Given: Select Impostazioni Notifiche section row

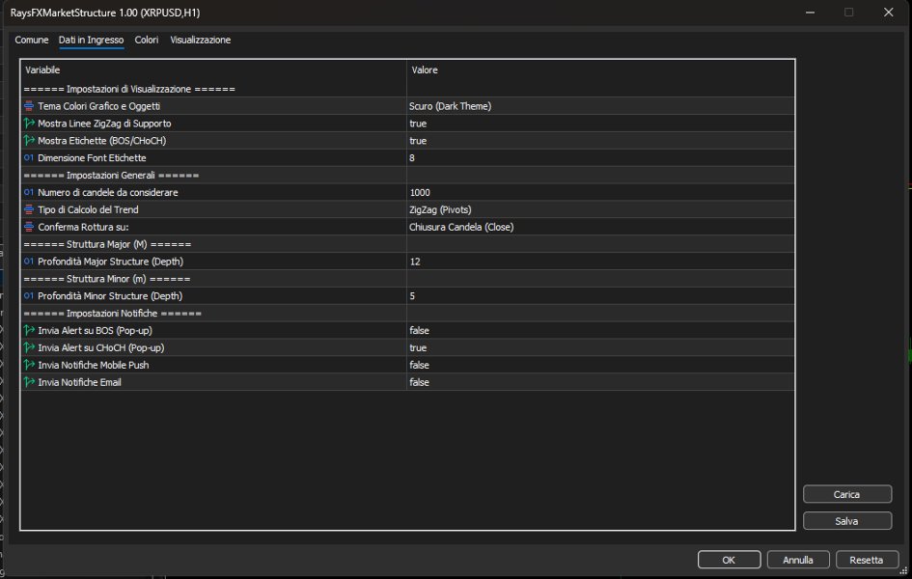Looking at the screenshot, I should [407, 314].
